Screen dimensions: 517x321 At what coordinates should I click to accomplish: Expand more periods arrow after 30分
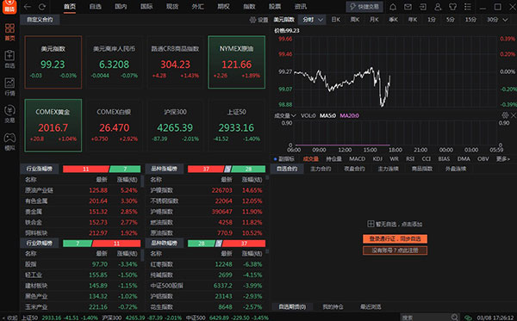pos(506,20)
